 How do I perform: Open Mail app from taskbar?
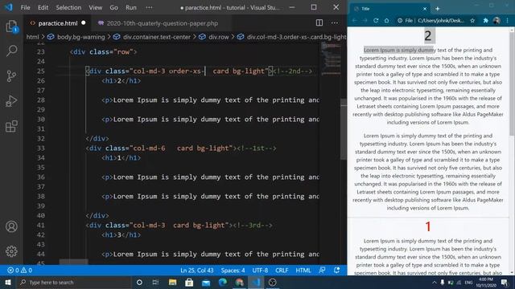[x=206, y=282]
